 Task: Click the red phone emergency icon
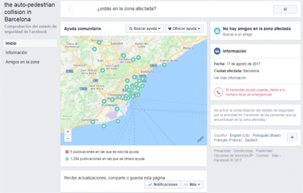(x=218, y=92)
